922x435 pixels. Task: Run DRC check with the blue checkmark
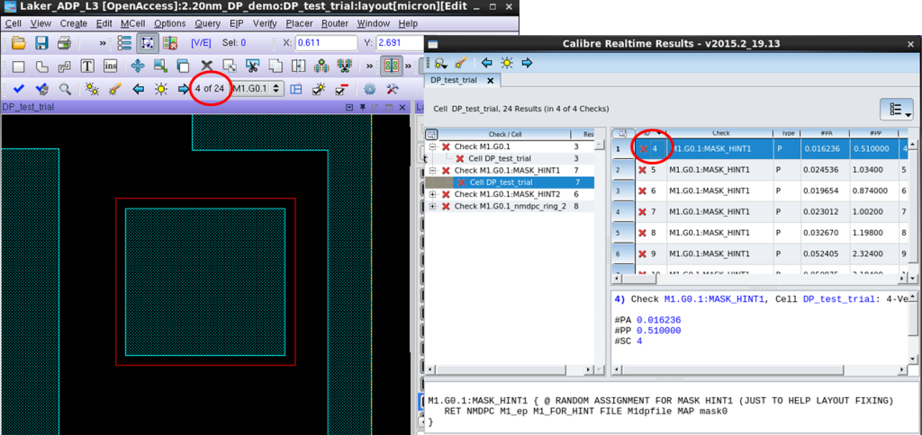18,89
